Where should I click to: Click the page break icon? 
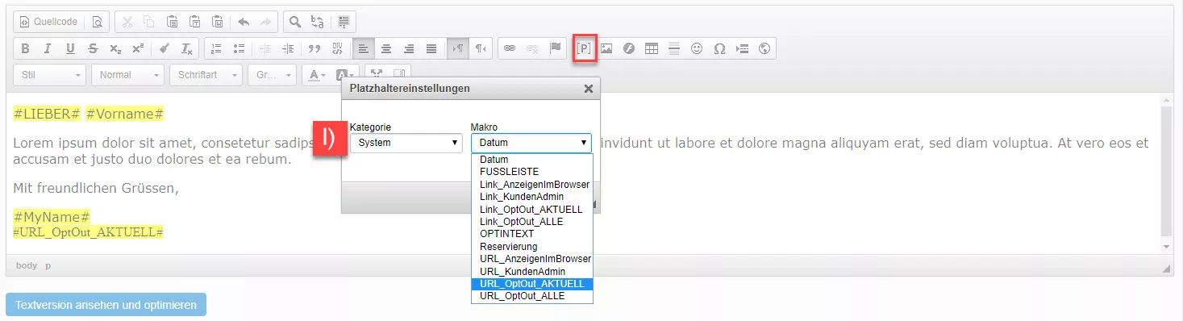tap(742, 48)
